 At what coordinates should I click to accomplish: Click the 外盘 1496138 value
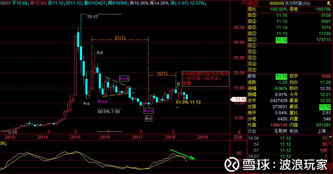(x=279, y=125)
